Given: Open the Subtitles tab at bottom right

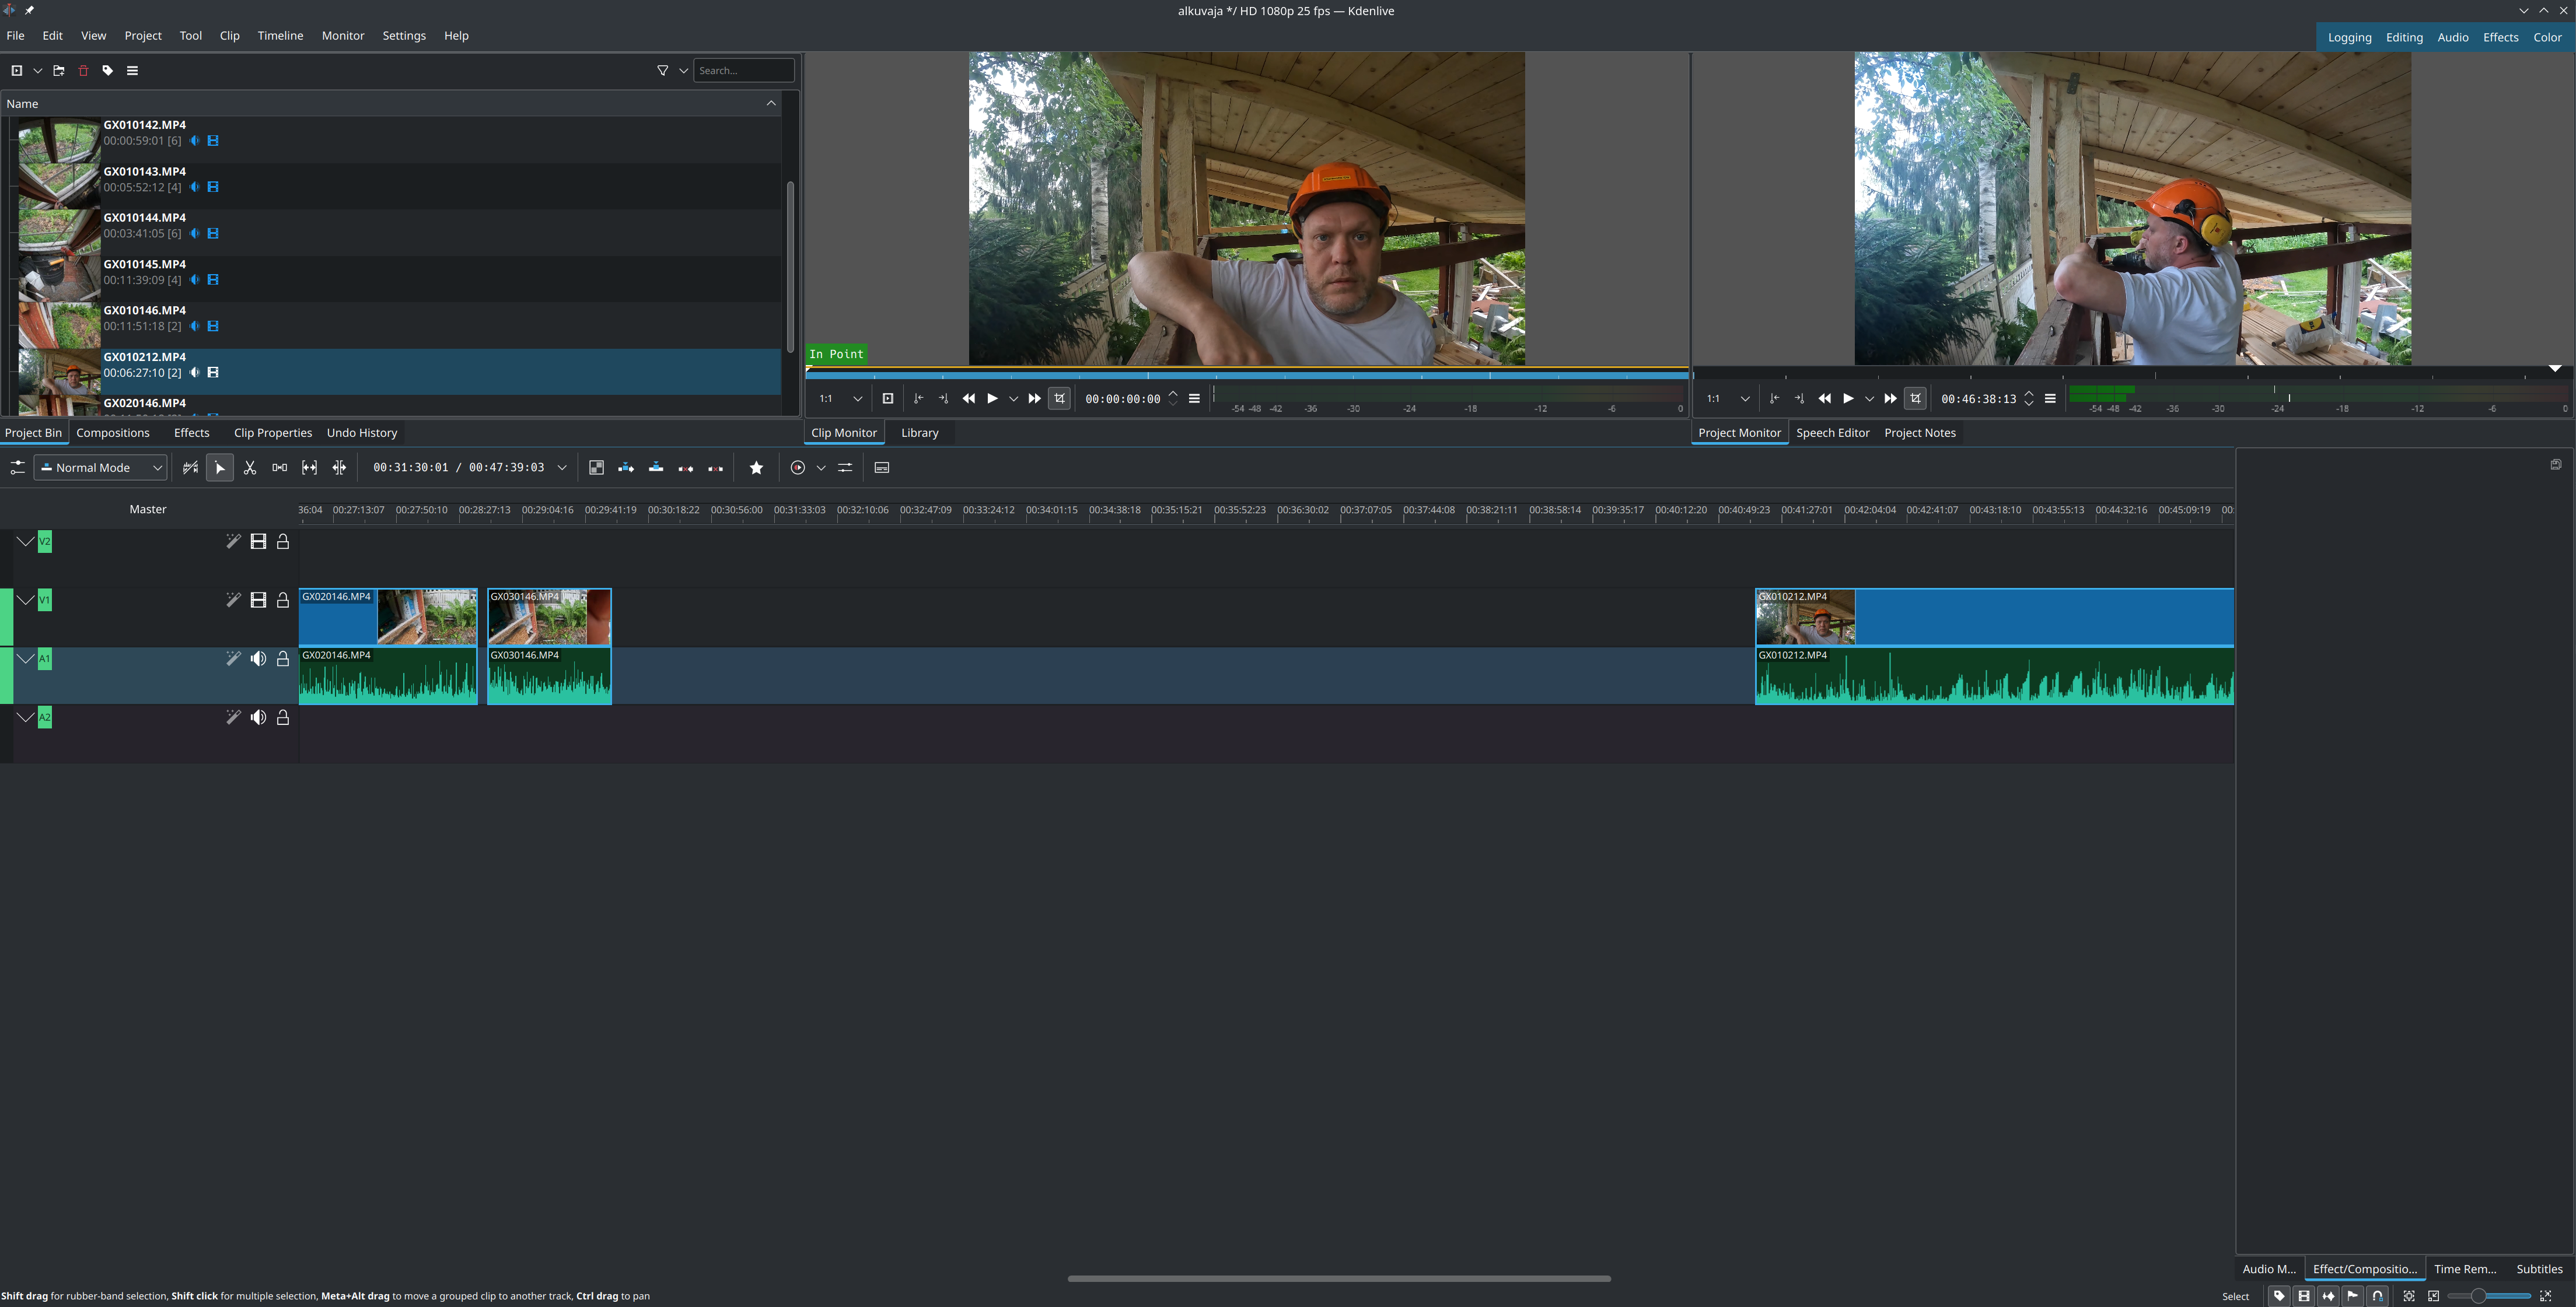Looking at the screenshot, I should point(2539,1269).
